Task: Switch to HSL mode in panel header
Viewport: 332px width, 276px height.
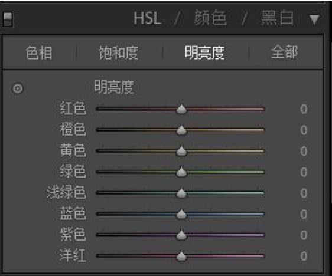Action: pos(147,18)
